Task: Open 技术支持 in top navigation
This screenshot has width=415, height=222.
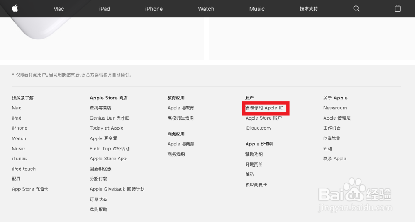Action: point(309,9)
